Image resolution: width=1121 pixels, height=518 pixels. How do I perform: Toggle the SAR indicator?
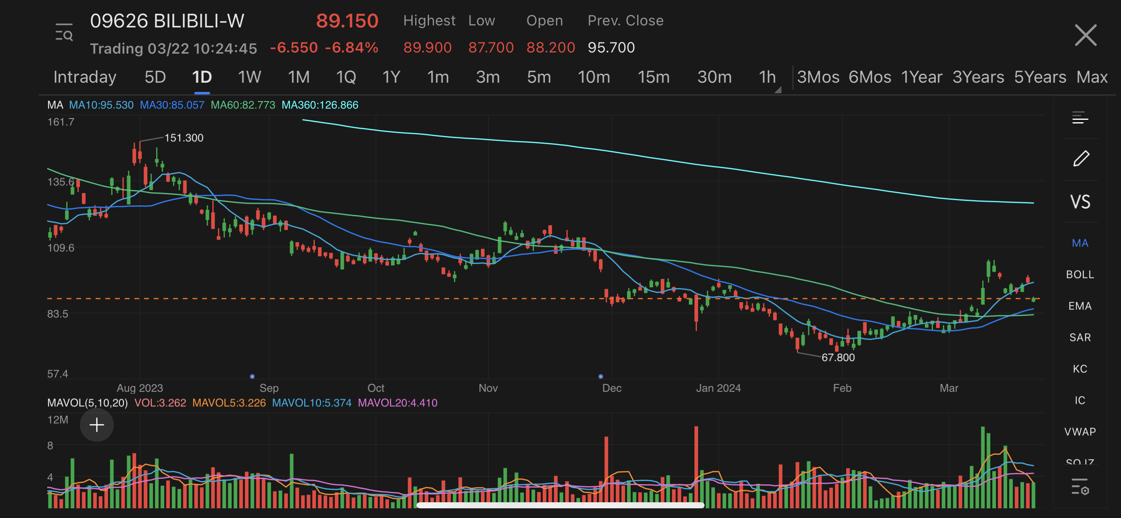(1080, 337)
